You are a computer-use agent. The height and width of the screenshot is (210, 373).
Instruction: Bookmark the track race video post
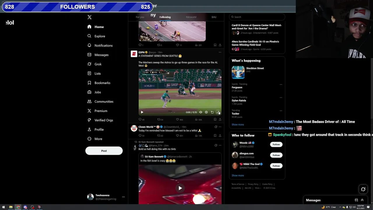coord(215,45)
